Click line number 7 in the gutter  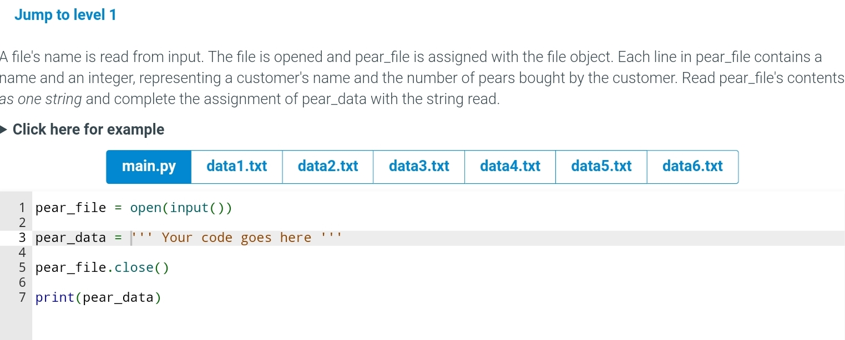tap(22, 297)
